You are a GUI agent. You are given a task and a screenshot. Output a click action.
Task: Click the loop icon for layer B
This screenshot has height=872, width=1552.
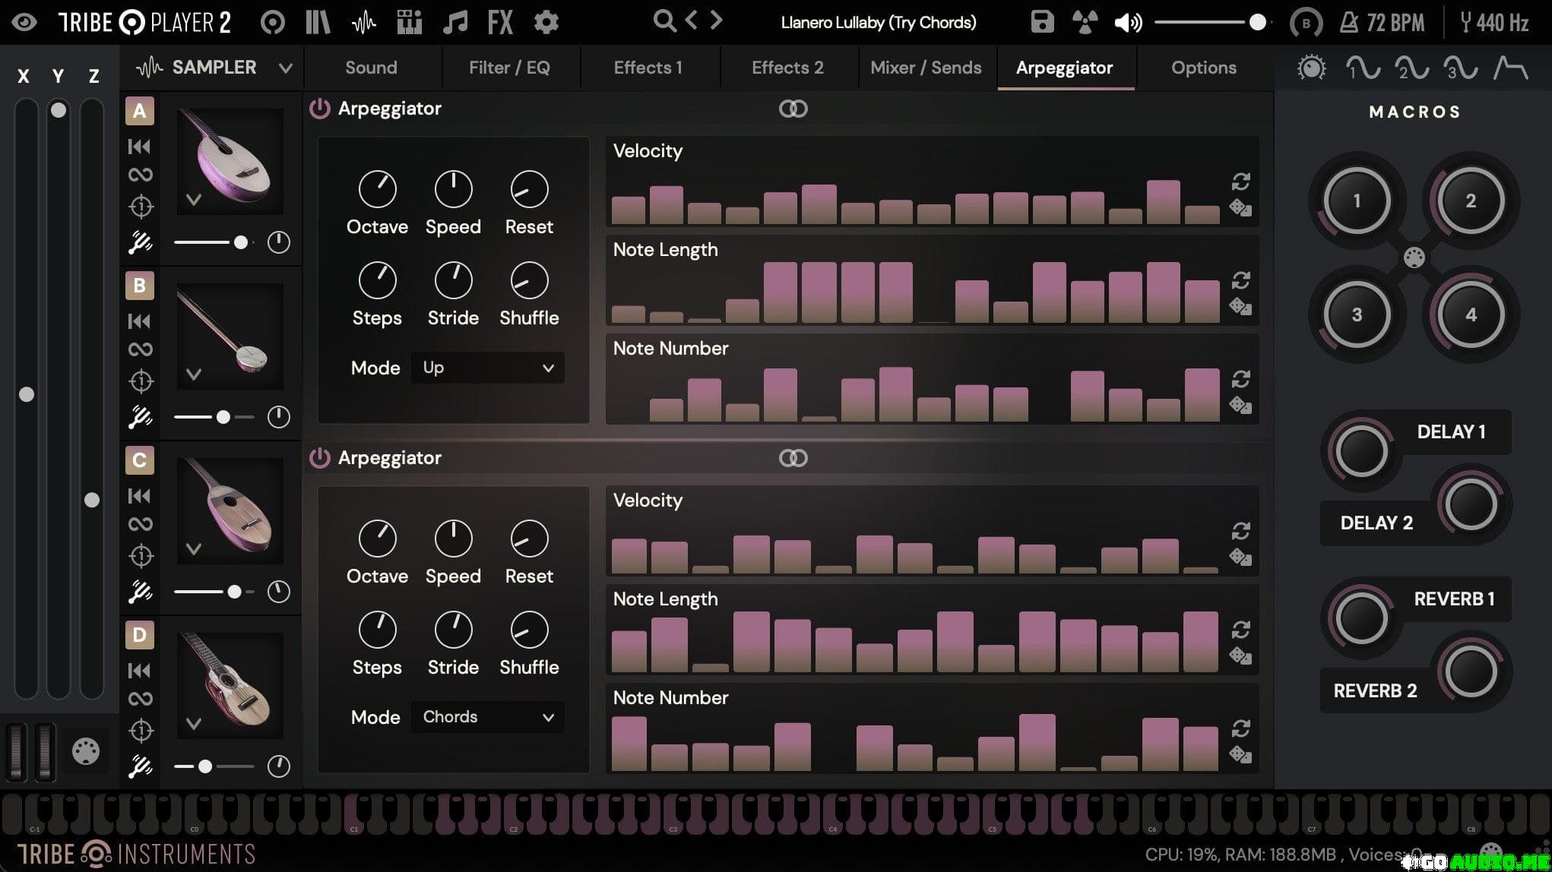point(141,349)
